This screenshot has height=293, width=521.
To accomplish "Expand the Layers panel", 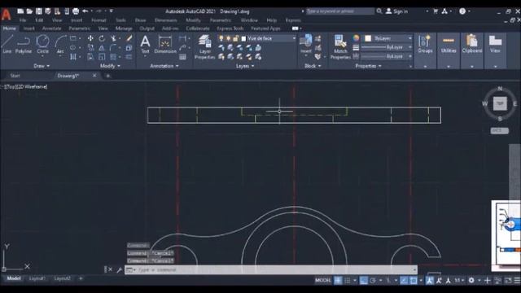I will point(245,66).
